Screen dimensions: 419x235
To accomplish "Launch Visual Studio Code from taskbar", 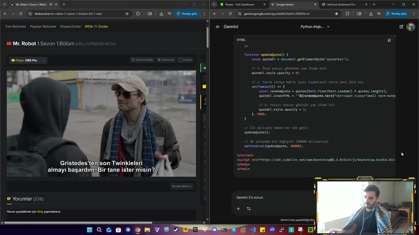I will [253, 230].
